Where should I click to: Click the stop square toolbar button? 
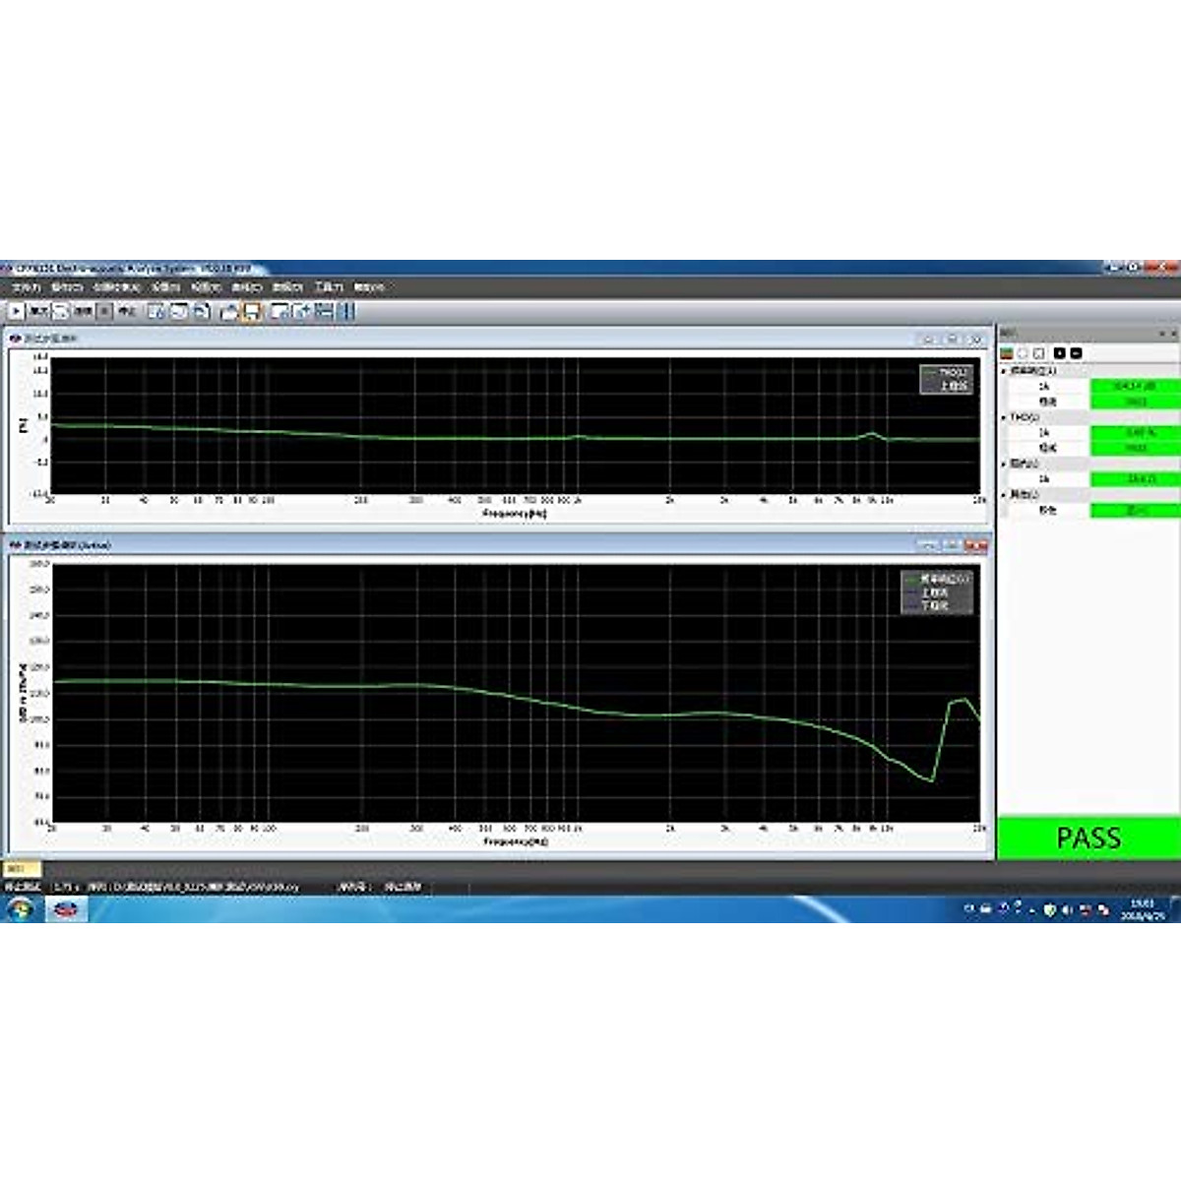(x=105, y=311)
